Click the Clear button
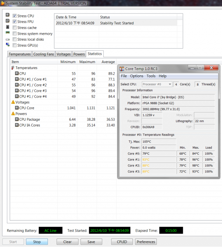This screenshot has height=247, width=222. click(67, 242)
